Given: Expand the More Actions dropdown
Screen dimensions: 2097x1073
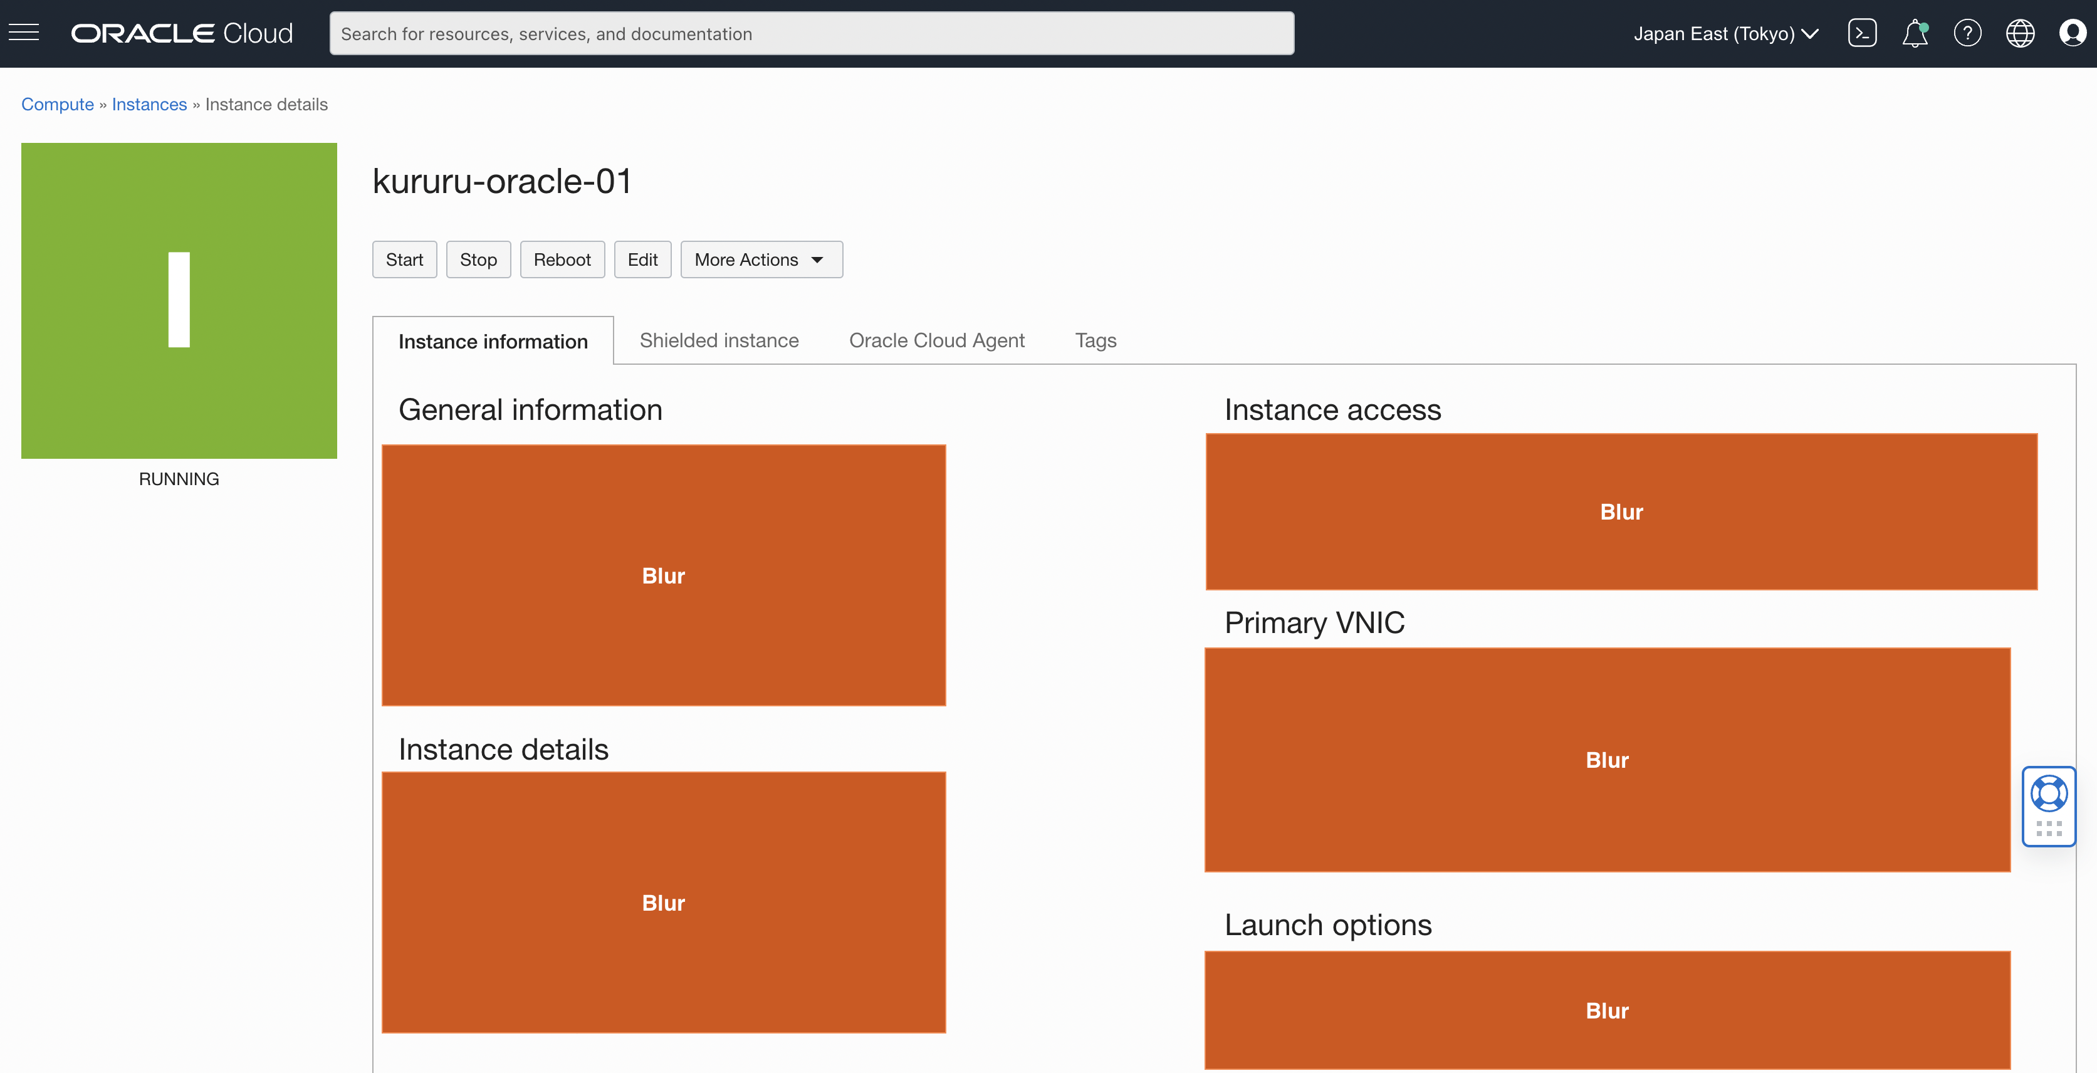Looking at the screenshot, I should click(760, 259).
